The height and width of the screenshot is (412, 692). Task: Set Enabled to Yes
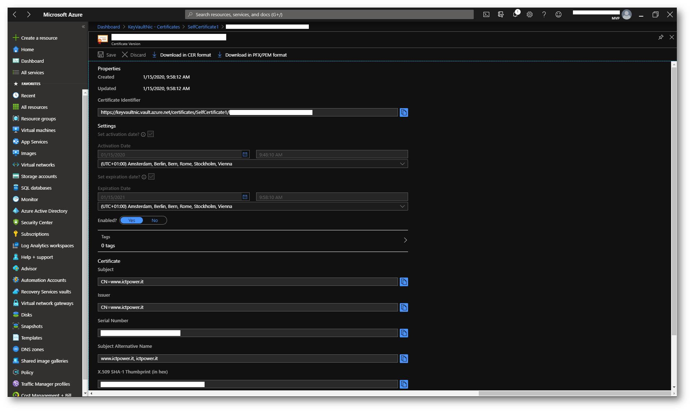[x=132, y=220]
